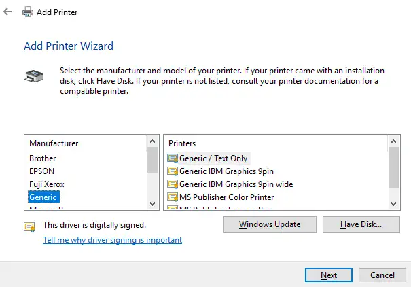Click the digitally signed certificate icon
This screenshot has height=287, width=411.
pos(29,227)
